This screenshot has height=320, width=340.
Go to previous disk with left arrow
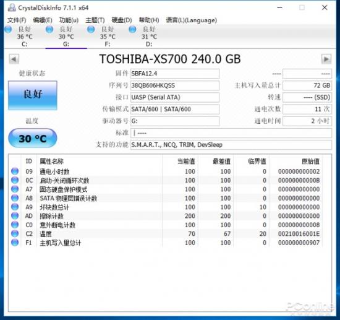click(x=14, y=59)
